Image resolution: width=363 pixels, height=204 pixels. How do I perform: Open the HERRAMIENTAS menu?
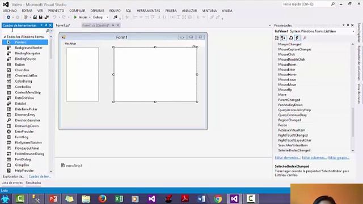click(148, 11)
